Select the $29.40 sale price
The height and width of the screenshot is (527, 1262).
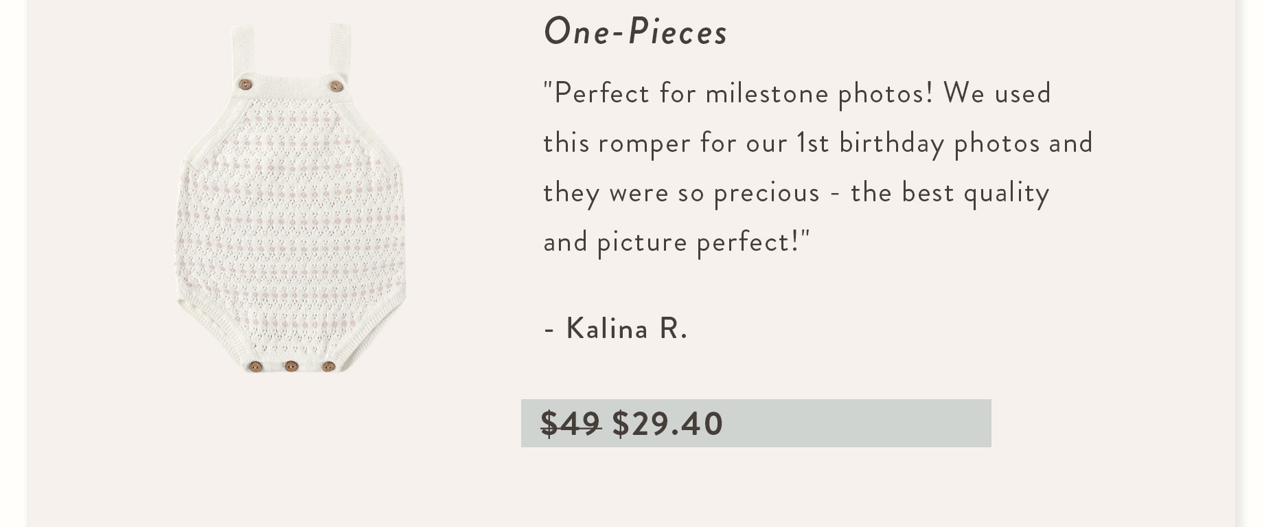click(667, 423)
